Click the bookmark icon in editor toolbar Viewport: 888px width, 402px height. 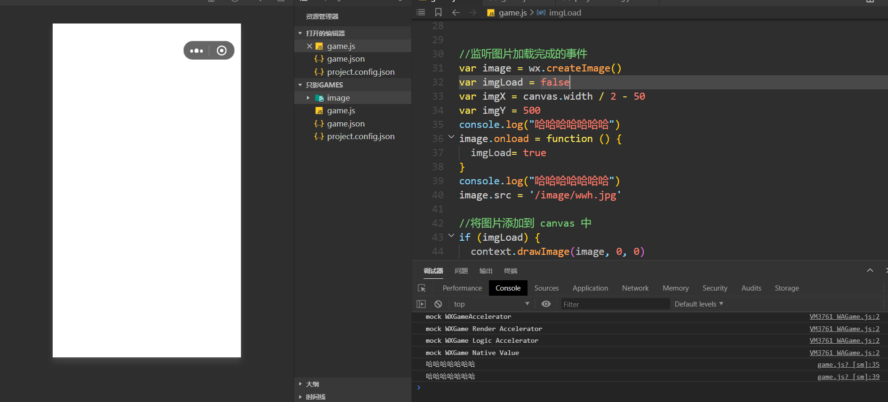[438, 13]
